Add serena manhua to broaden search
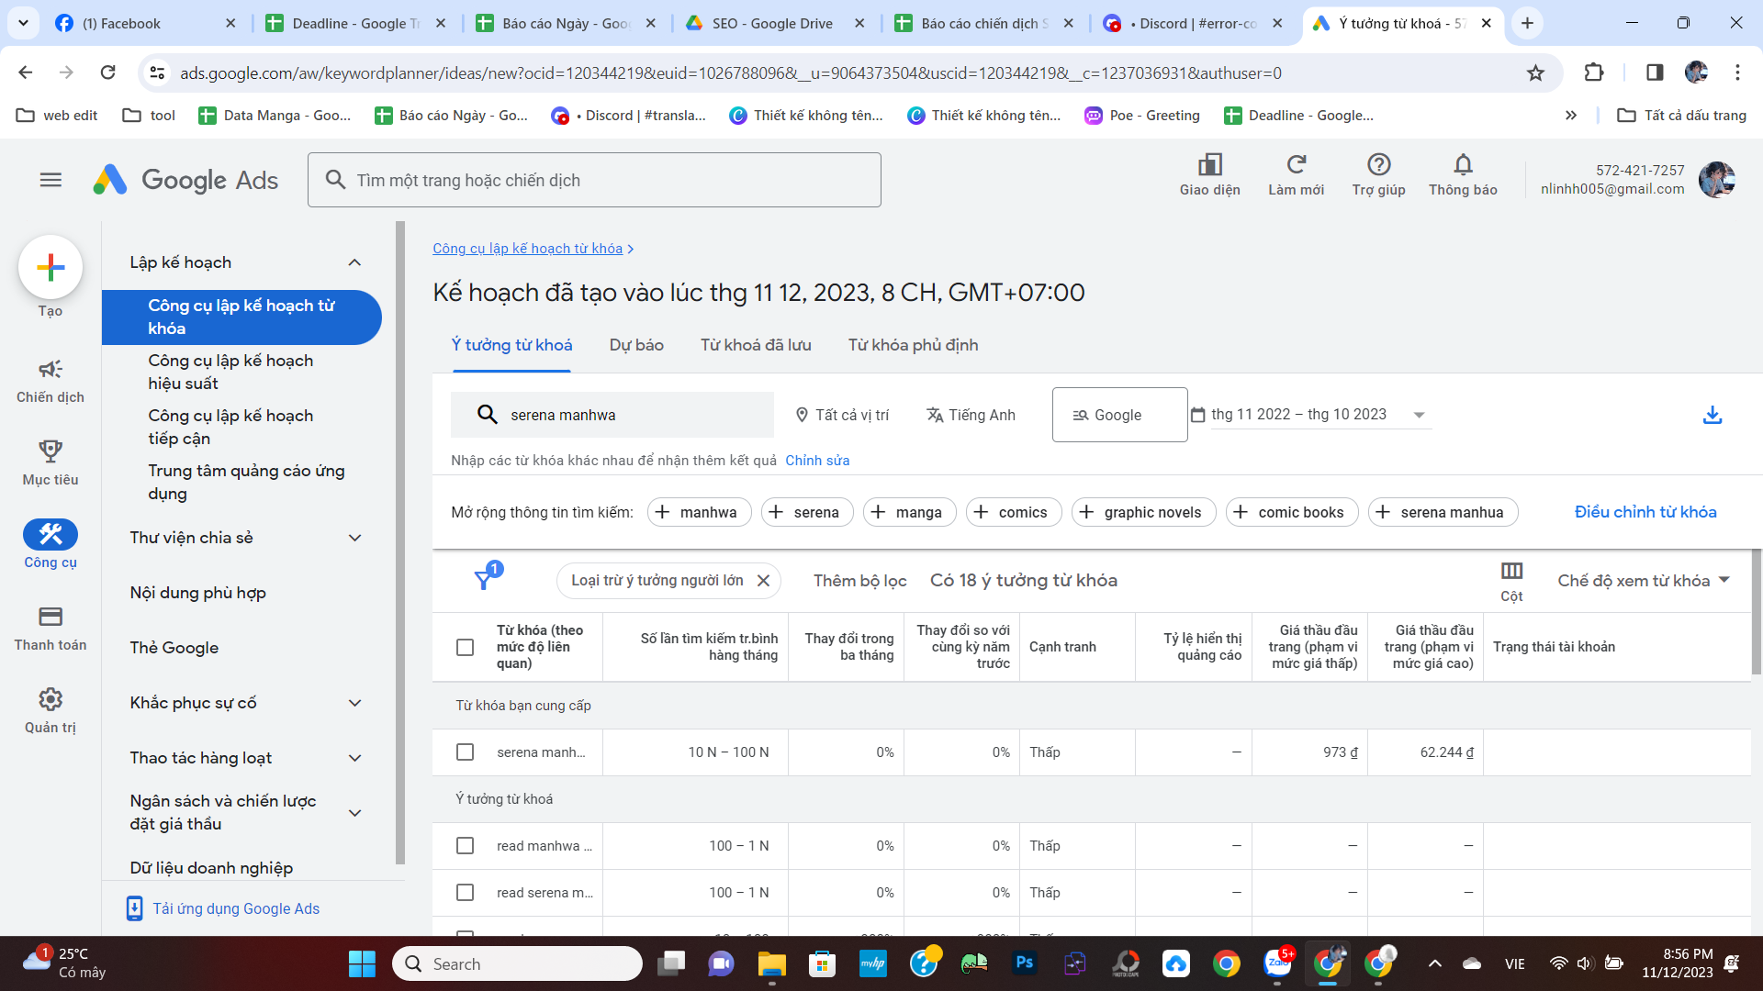 pyautogui.click(x=1443, y=512)
